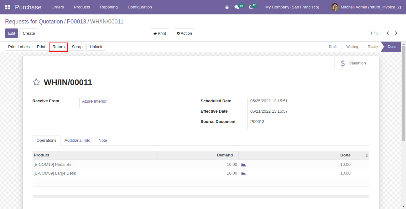Screen dimensions: 406x209
Task: Open Mitchell Admin user menu
Action: [366, 7]
